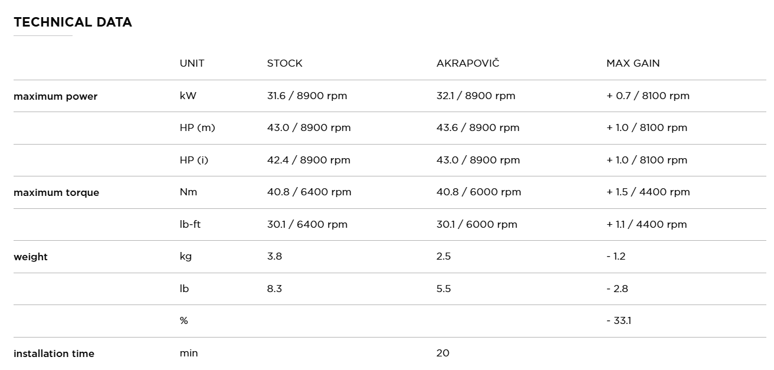The image size is (774, 370).
Task: Click the Akrapovič 32.1 / 8900 rpm value
Action: pos(475,96)
